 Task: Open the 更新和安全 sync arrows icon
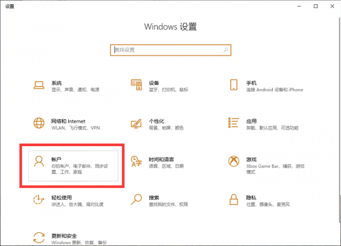pyautogui.click(x=39, y=238)
